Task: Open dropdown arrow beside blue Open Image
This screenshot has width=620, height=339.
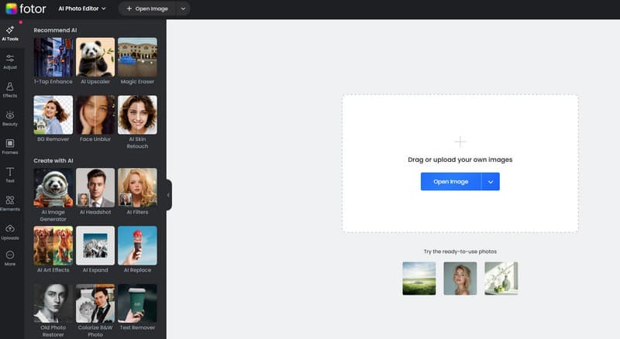Action: [491, 181]
